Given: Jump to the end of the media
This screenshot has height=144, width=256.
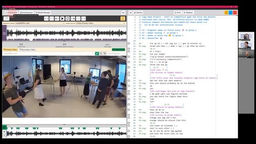Looking at the screenshot, I should coord(73,19).
